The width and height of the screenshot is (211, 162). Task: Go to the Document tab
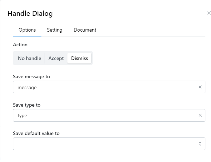85,30
